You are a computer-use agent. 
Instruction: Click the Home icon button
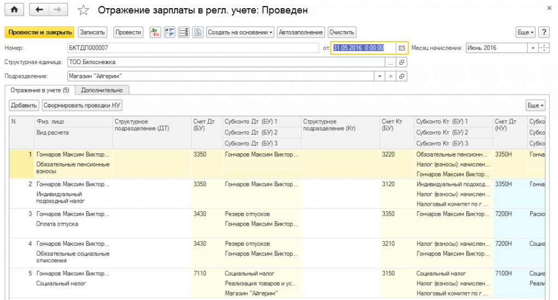[14, 10]
